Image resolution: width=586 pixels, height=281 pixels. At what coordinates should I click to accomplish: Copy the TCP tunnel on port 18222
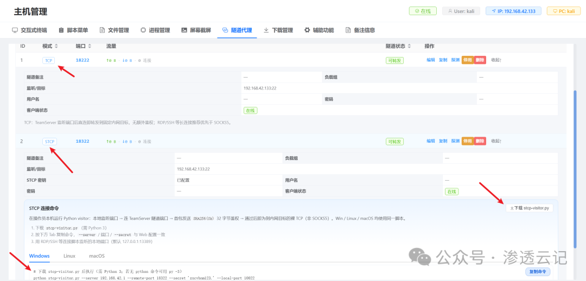pos(443,60)
